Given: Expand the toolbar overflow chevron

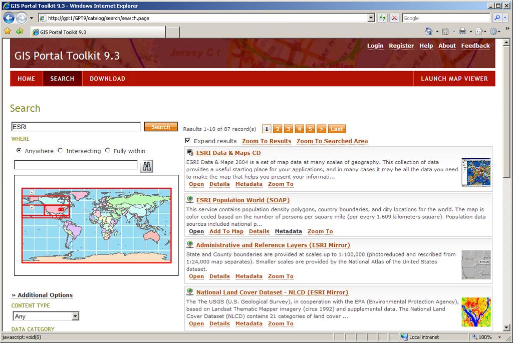Looking at the screenshot, I should 507,29.
